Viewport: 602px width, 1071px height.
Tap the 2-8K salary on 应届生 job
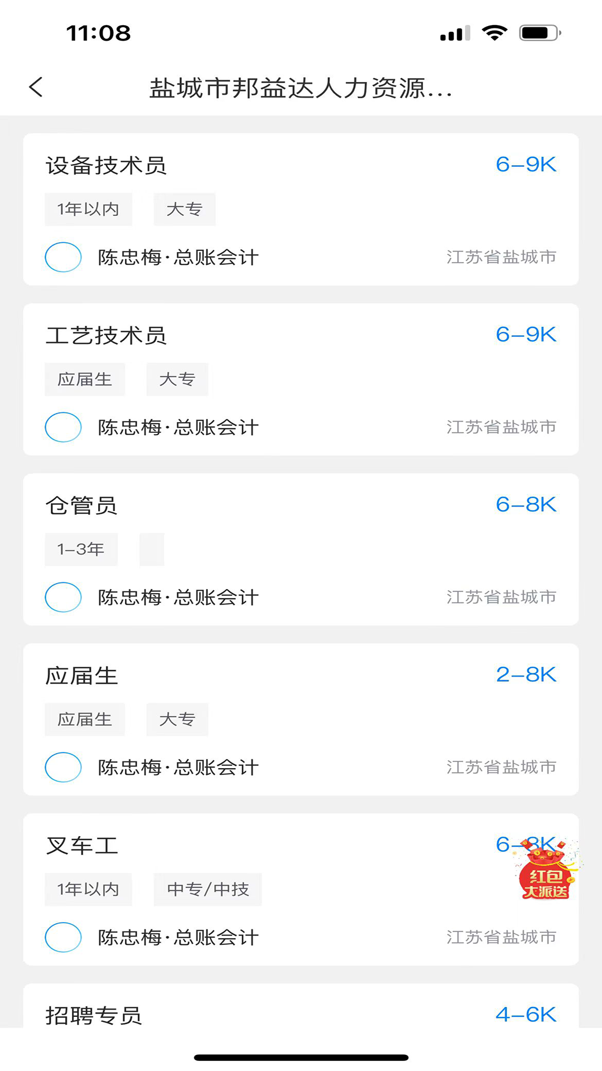526,675
